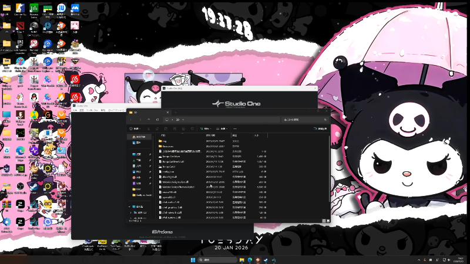Click the Share icon in Explorer toolbar

[183, 128]
